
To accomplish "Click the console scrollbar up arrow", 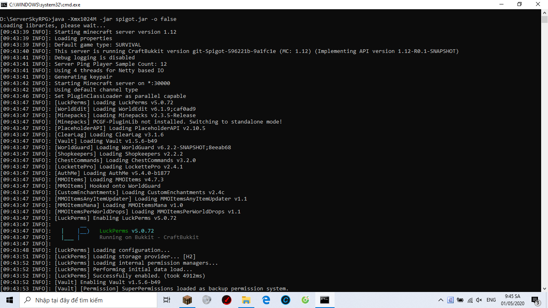I will click(x=544, y=13).
